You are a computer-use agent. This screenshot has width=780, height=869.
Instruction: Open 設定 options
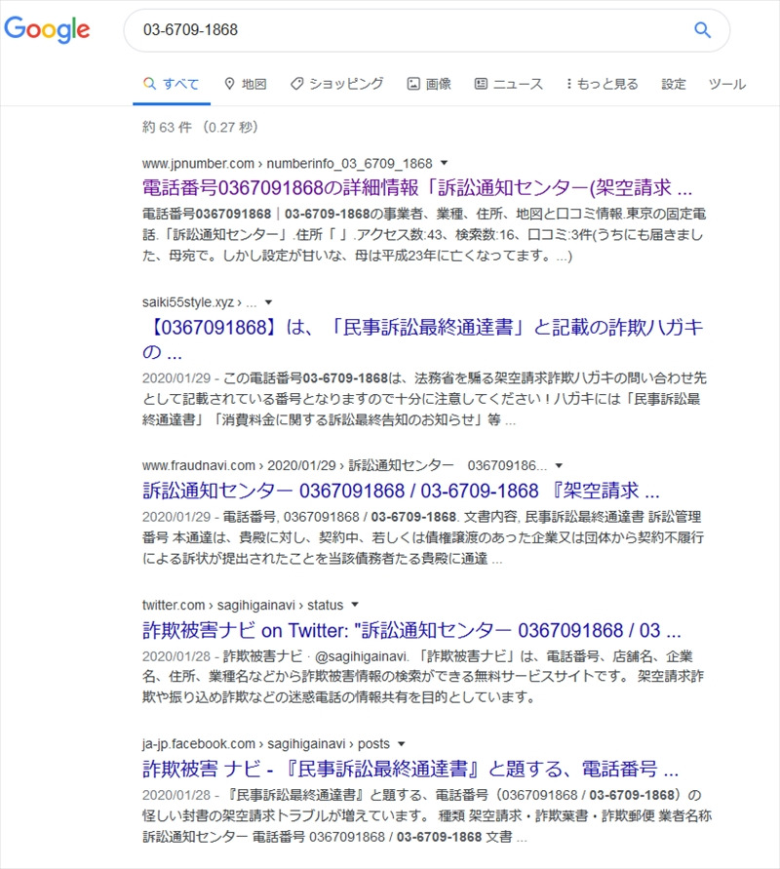(x=674, y=84)
